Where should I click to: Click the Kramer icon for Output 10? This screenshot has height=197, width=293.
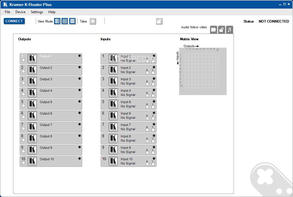click(x=32, y=161)
